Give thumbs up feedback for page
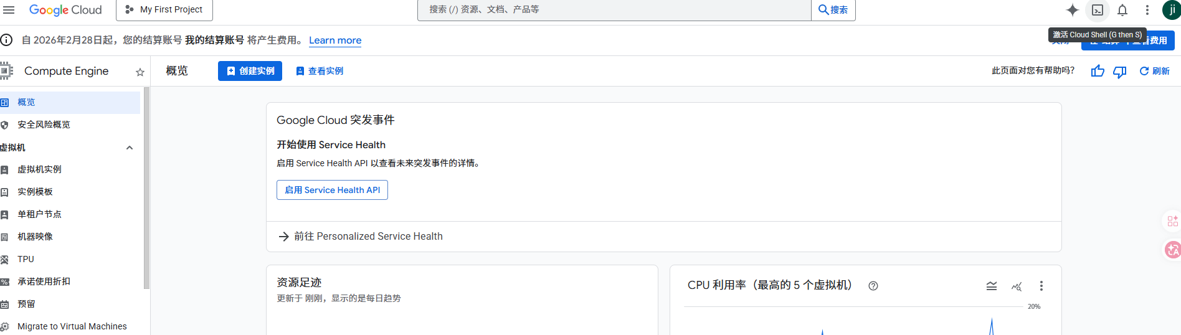Viewport: 1181px width, 335px height. tap(1098, 72)
